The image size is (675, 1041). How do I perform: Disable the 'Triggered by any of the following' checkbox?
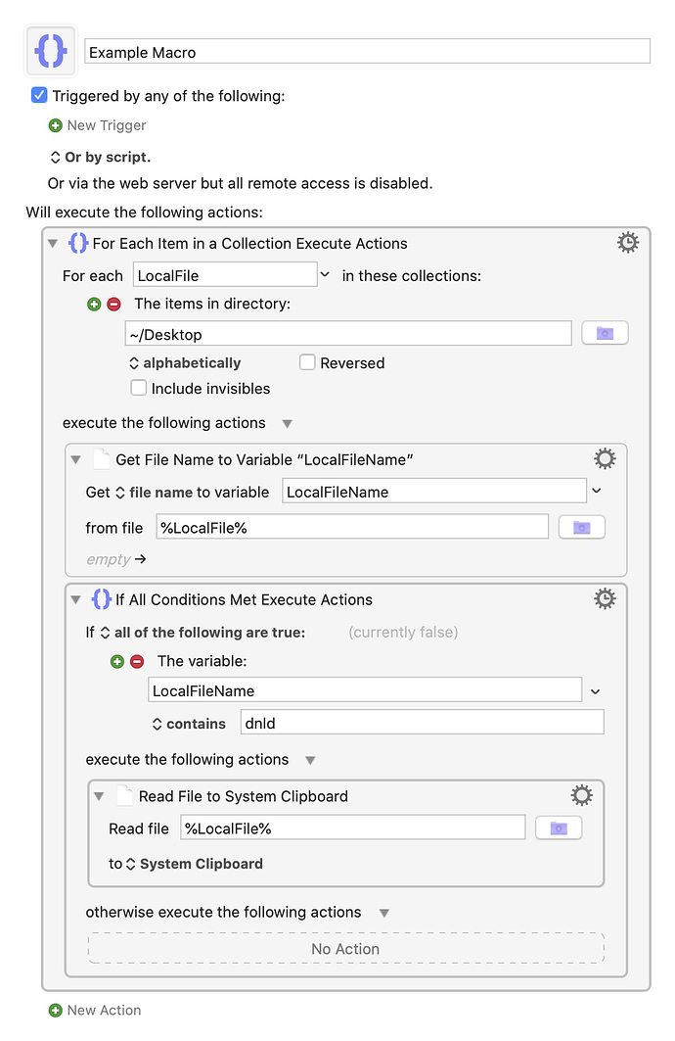click(39, 96)
